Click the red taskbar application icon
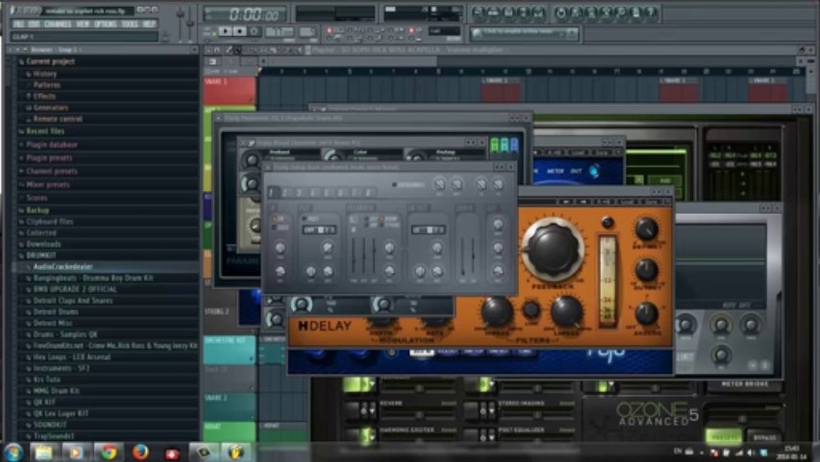 172,452
